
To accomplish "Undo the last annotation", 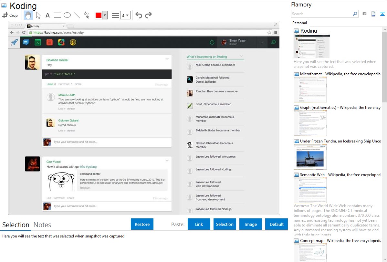I will [x=139, y=15].
